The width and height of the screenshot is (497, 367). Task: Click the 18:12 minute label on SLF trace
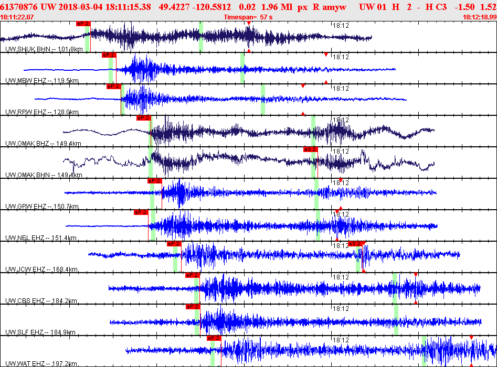point(341,309)
